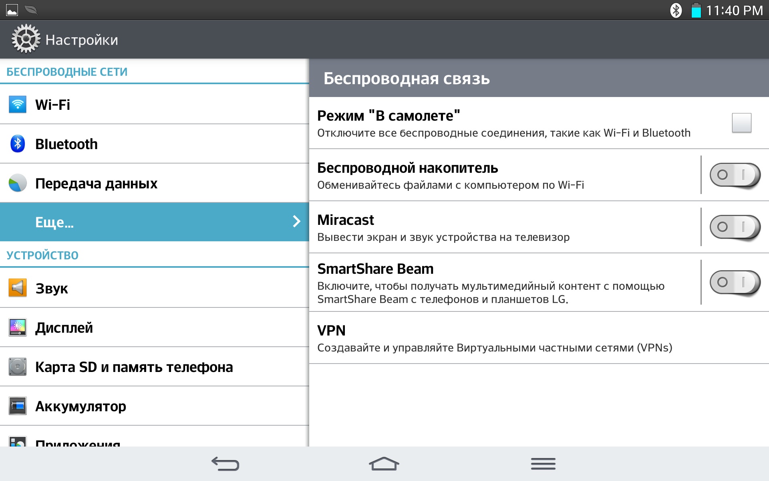
Task: Tap the Звук speaker icon
Action: (x=18, y=288)
